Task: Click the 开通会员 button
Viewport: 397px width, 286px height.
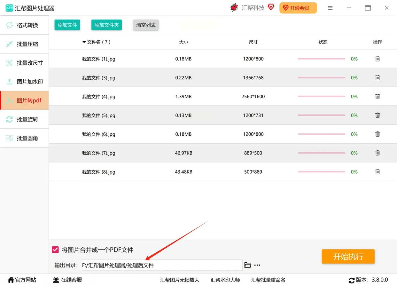Action: [298, 8]
